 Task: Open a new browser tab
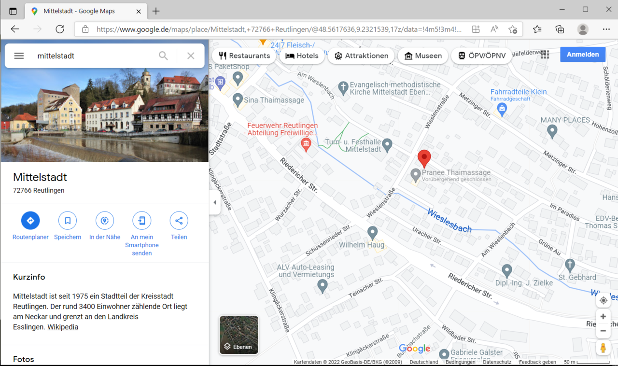(156, 11)
